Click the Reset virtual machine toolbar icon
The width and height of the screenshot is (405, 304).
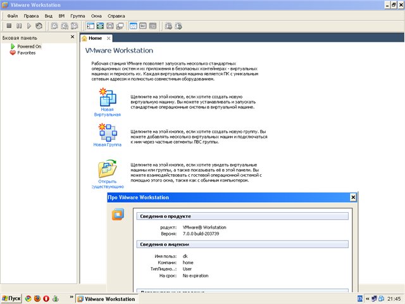39,26
